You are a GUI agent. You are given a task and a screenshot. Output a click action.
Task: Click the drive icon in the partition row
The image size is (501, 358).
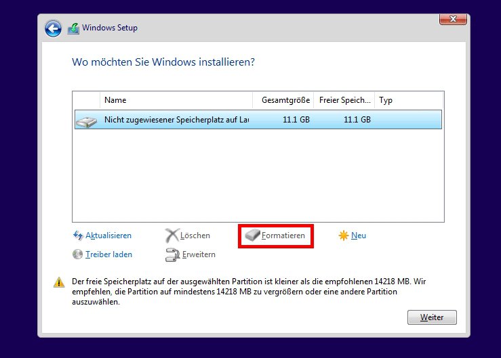[x=87, y=122]
